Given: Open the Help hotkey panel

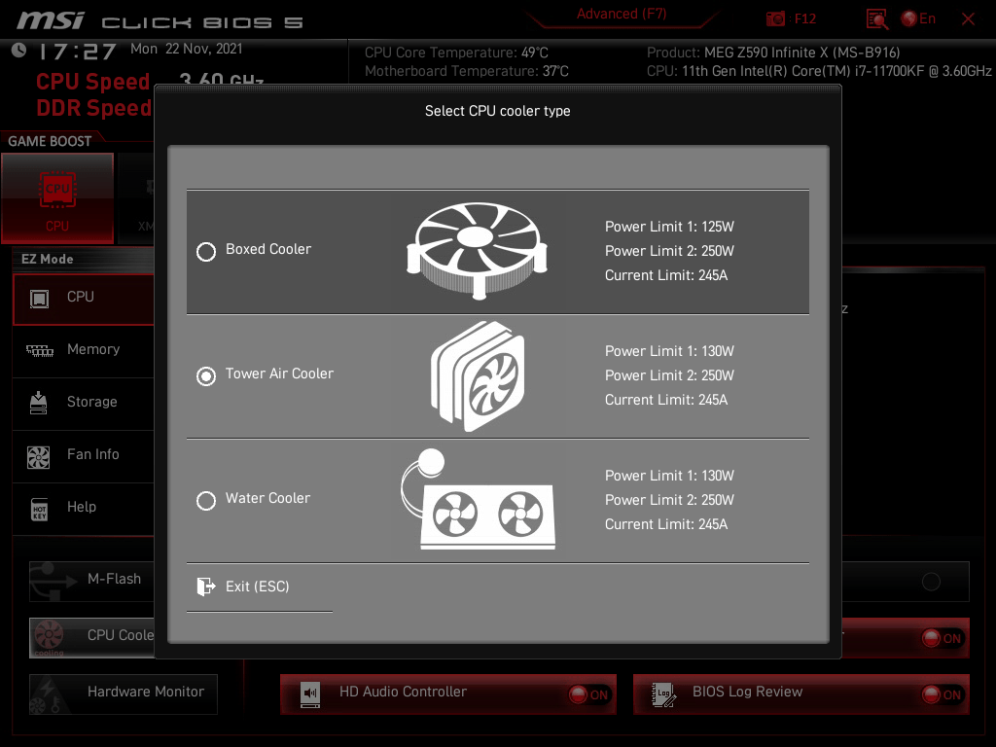Looking at the screenshot, I should (83, 507).
